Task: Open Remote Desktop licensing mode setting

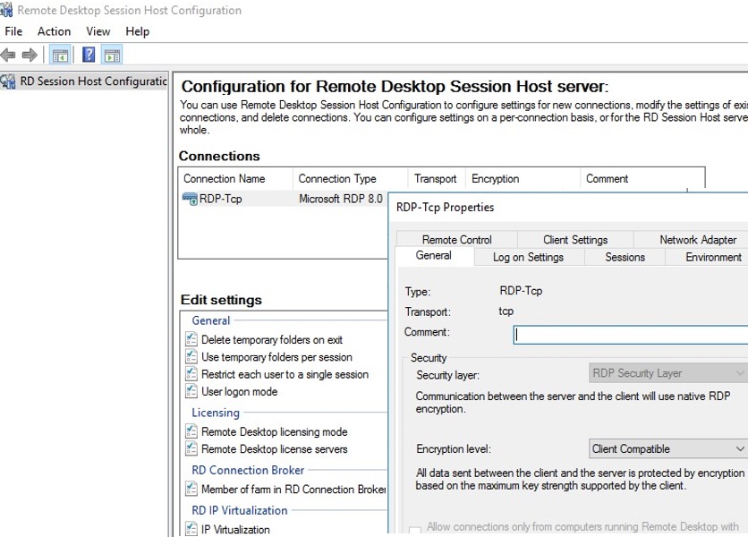Action: 274,432
